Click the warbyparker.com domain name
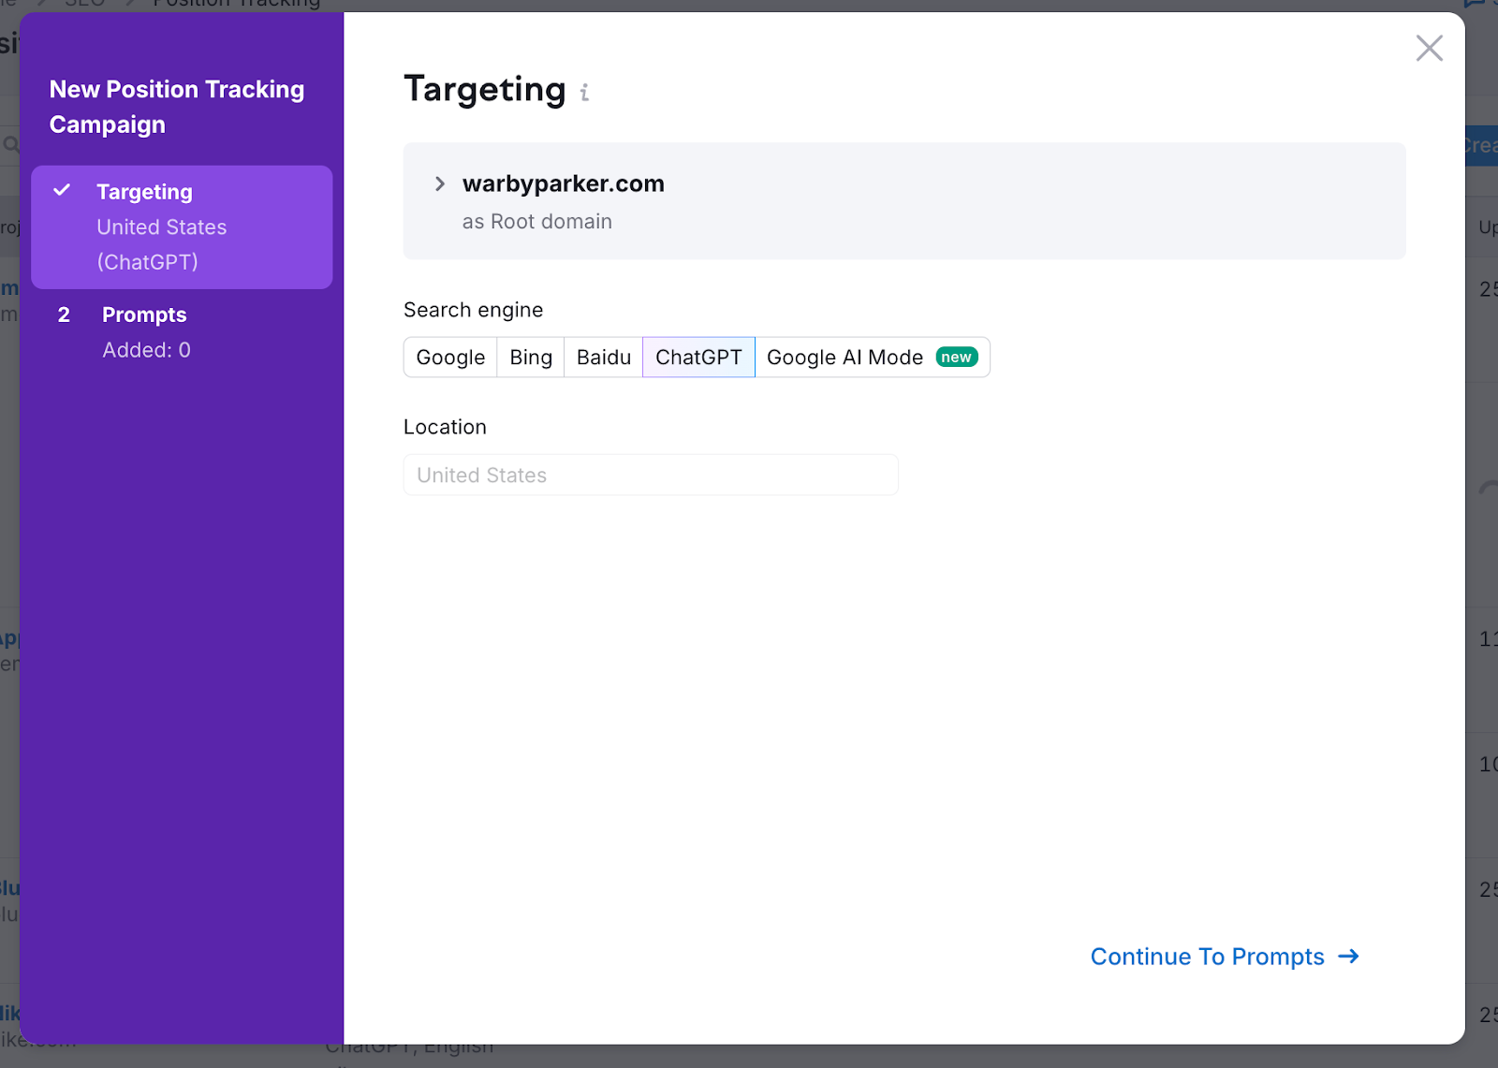 coord(563,183)
